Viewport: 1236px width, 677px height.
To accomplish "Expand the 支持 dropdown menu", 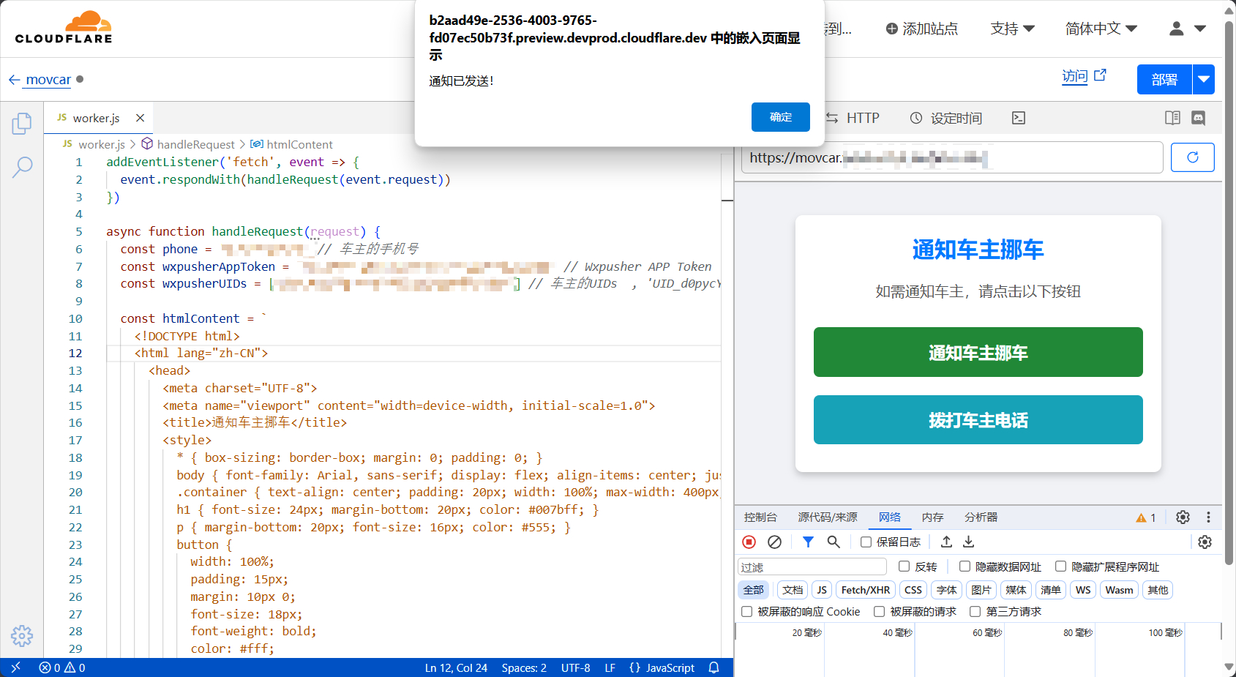I will [1012, 29].
